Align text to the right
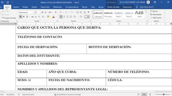172x96 pixels. click(67, 17)
